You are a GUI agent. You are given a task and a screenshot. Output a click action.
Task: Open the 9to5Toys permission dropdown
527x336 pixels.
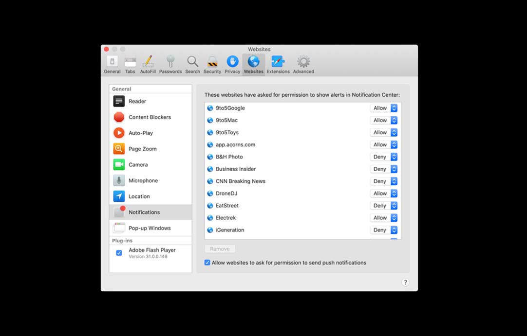point(384,133)
